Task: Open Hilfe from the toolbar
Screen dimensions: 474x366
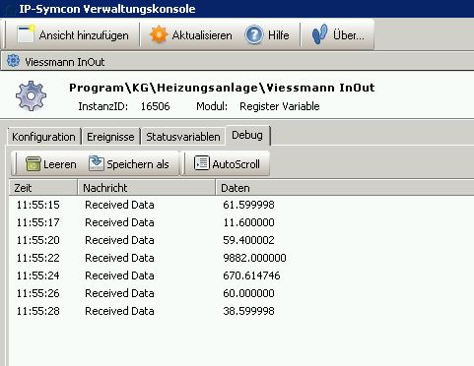Action: pos(279,35)
